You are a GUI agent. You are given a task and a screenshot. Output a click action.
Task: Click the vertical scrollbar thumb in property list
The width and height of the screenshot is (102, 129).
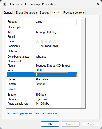tap(83, 38)
